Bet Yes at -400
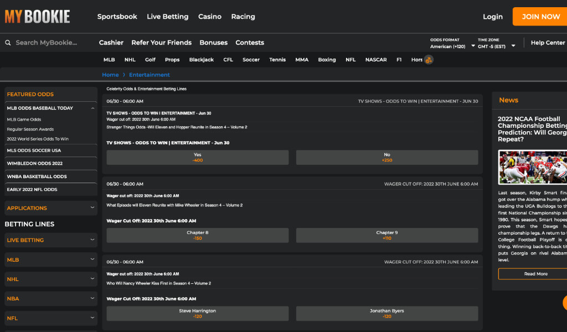567x332 pixels. [x=198, y=158]
